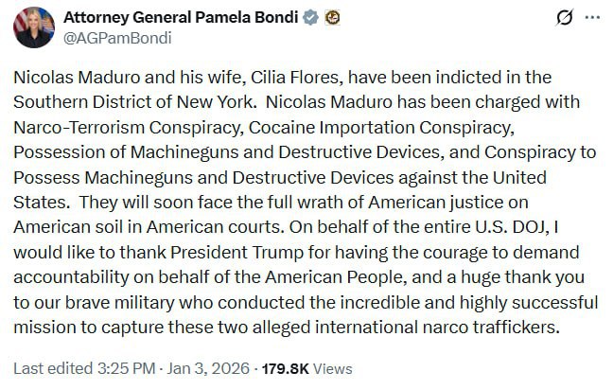Click the "international narco traffickers" phrase
Image resolution: width=613 pixels, height=390 pixels.
click(421, 325)
